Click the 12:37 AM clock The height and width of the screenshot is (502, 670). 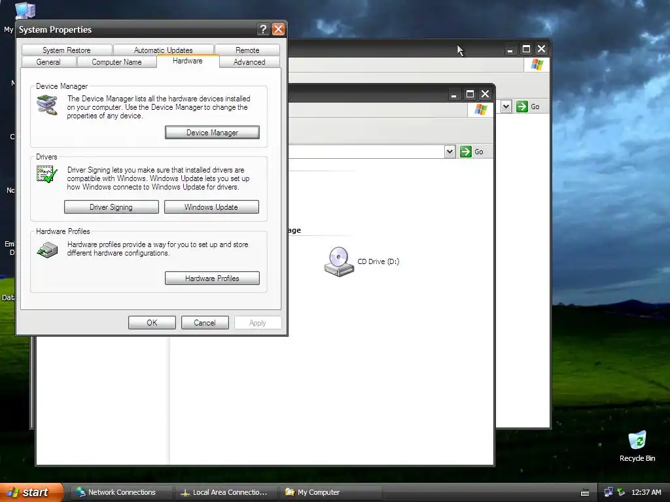[646, 492]
